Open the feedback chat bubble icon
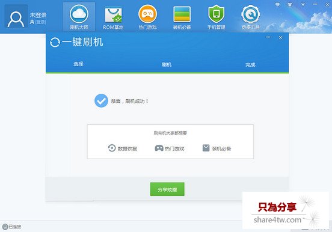The height and width of the screenshot is (232, 332). (x=277, y=4)
